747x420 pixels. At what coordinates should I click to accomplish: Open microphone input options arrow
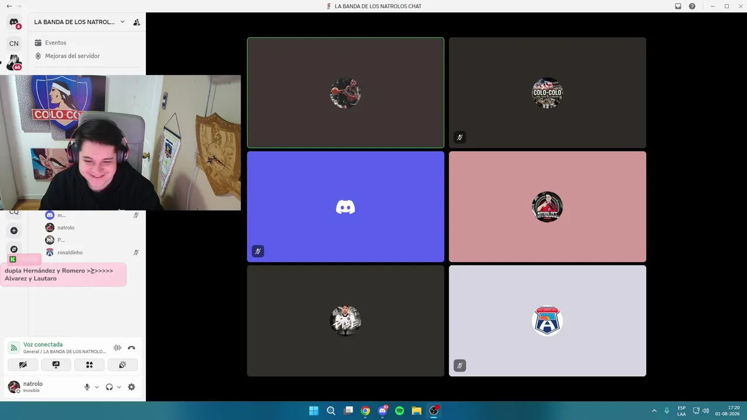pos(97,387)
